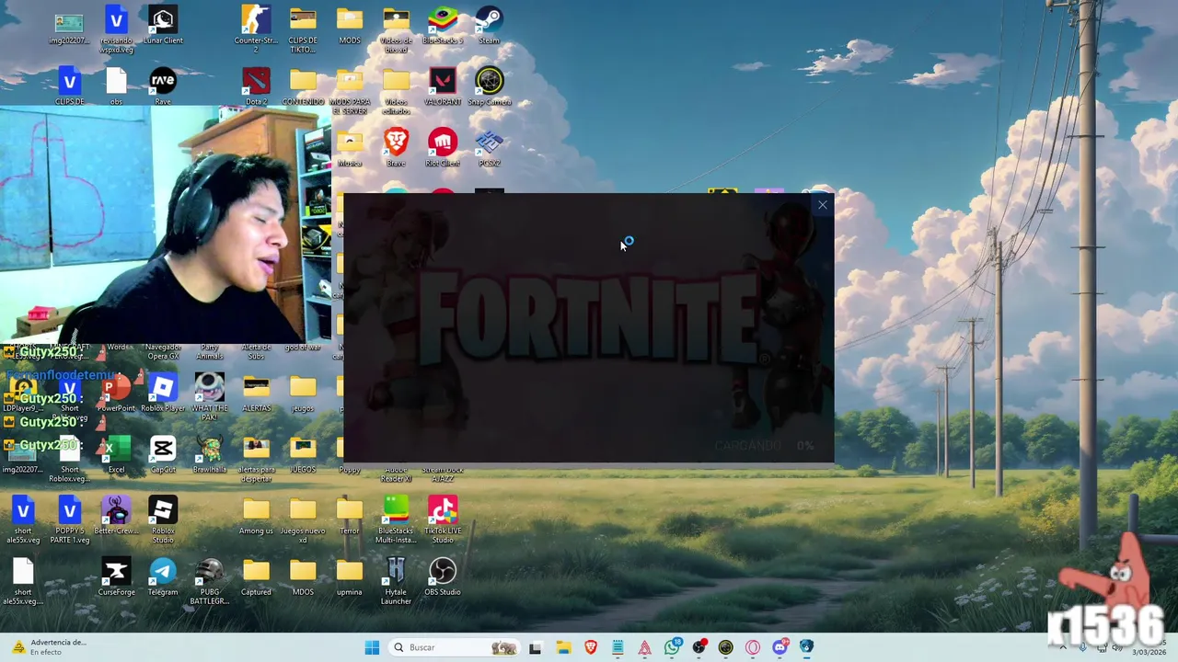Viewport: 1178px width, 662px height.
Task: Open WhatsApp from the taskbar
Action: pyautogui.click(x=673, y=647)
